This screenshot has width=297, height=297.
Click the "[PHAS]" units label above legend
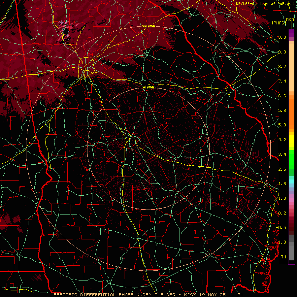pyautogui.click(x=279, y=23)
